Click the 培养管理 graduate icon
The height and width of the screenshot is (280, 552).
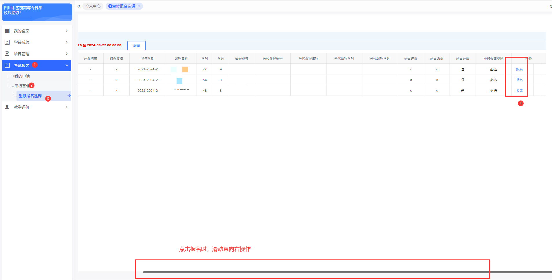coord(7,54)
